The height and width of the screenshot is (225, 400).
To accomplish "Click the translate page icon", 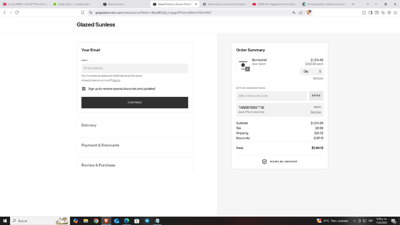I will (x=294, y=13).
